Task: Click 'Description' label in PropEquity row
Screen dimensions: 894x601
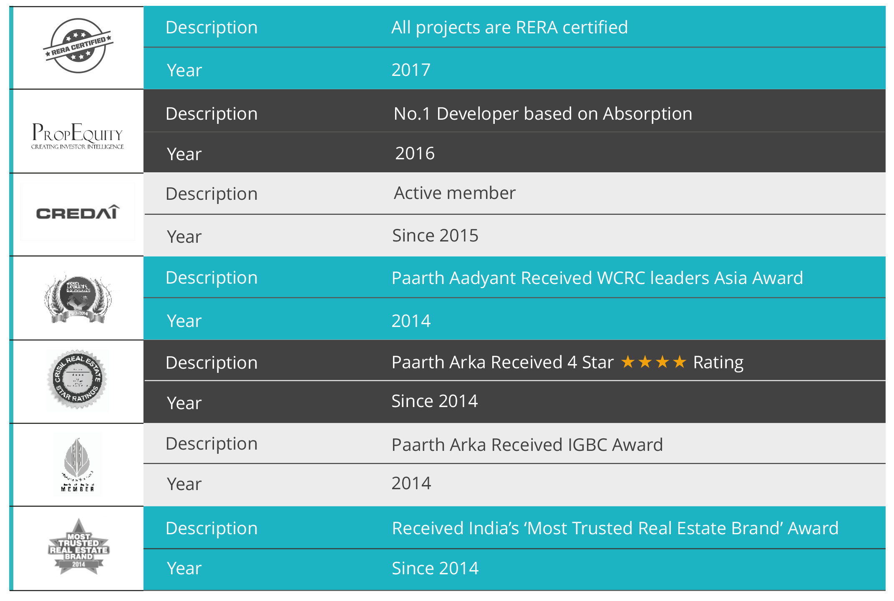Action: tap(212, 114)
